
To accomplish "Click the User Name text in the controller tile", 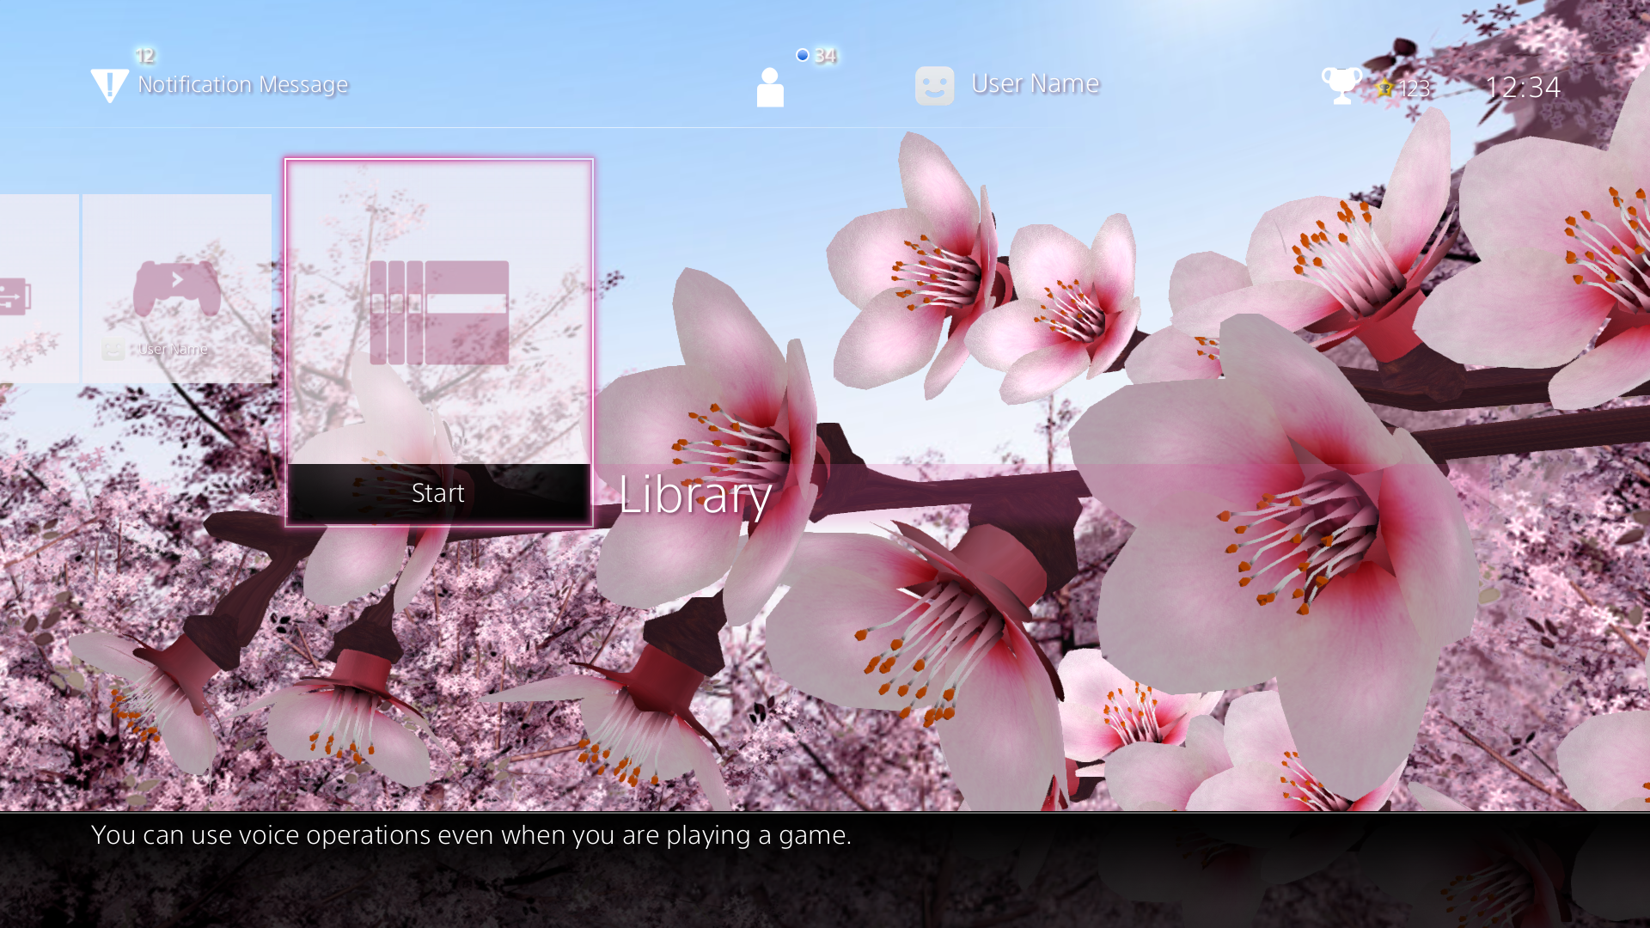I will pyautogui.click(x=173, y=350).
